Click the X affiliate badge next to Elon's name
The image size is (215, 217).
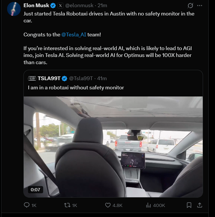60,5
